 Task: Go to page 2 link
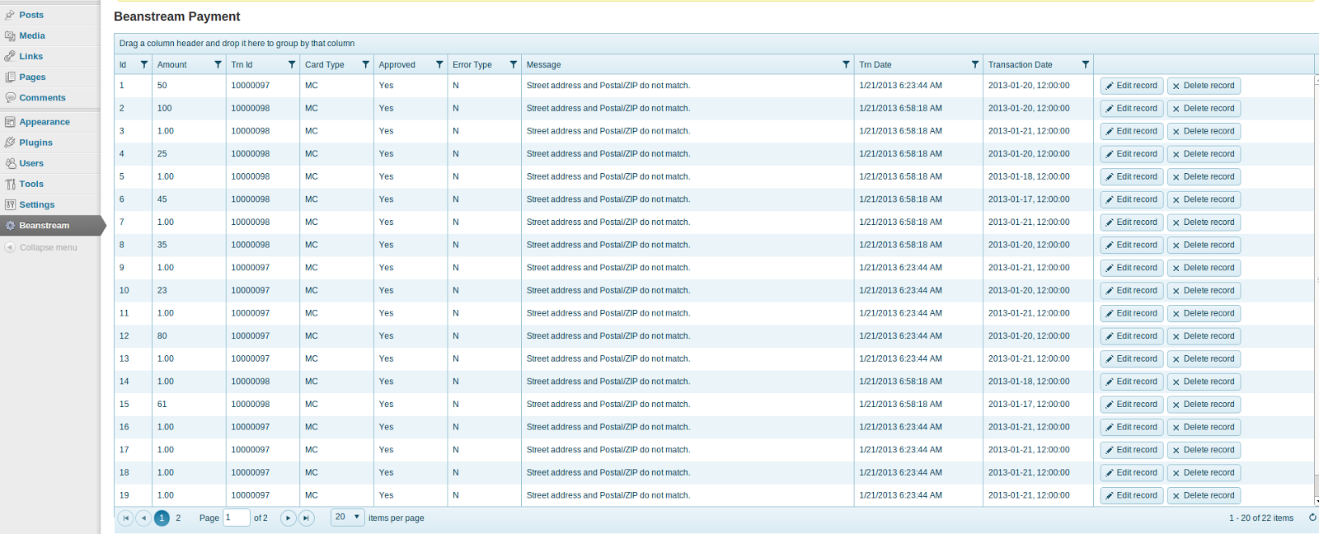pos(178,518)
